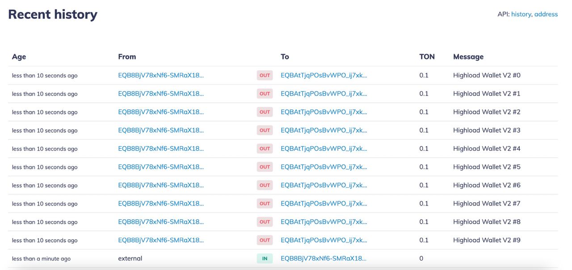The width and height of the screenshot is (572, 270).
Task: Select message text Highload Wallet V2 #4
Action: point(487,148)
